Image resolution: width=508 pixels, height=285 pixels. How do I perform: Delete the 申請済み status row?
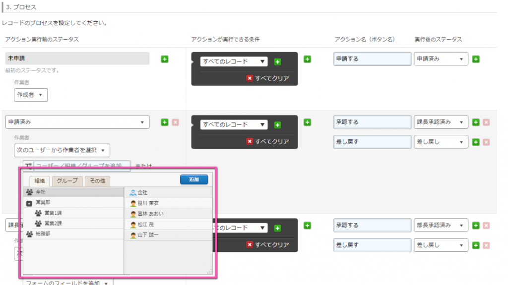coord(175,122)
